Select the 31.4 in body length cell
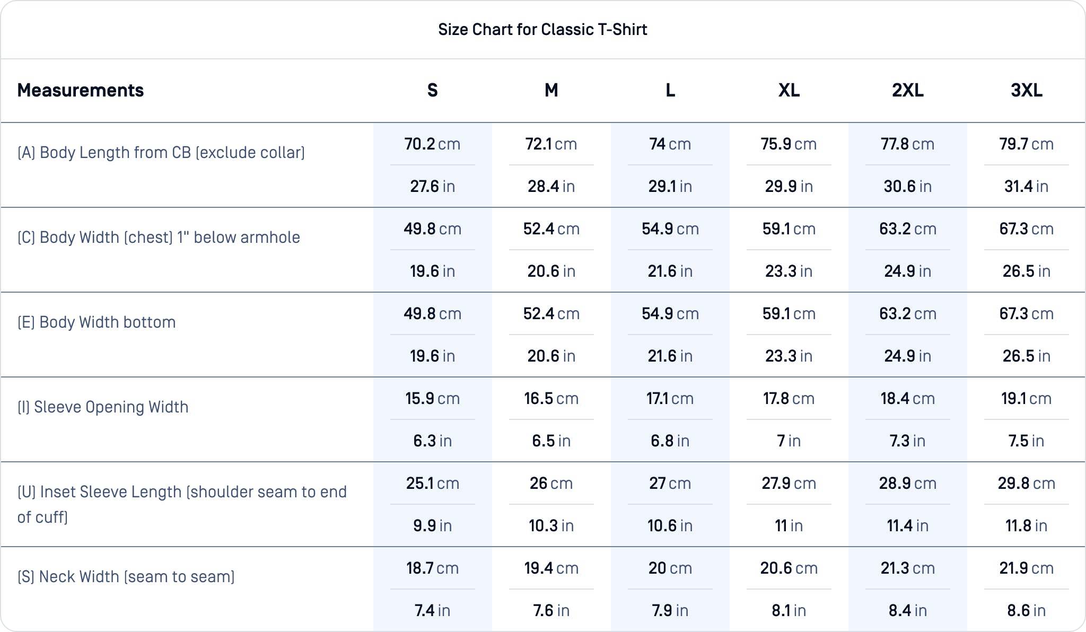Screen dimensions: 1086x632 (x=1027, y=187)
